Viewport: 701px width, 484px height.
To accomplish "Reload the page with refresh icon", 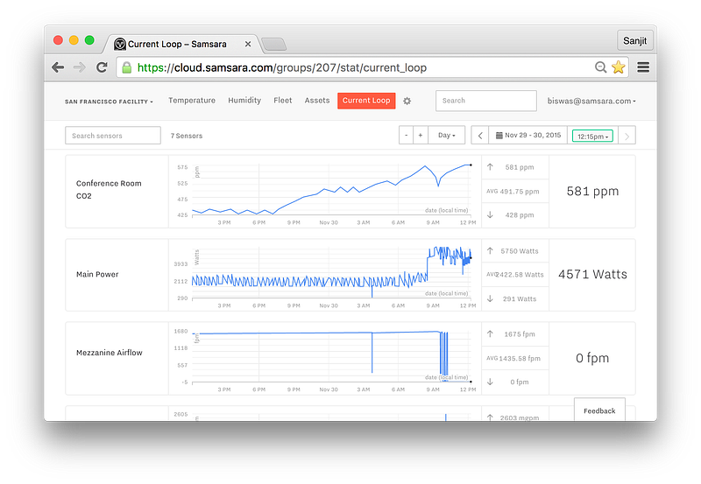I will [x=102, y=67].
